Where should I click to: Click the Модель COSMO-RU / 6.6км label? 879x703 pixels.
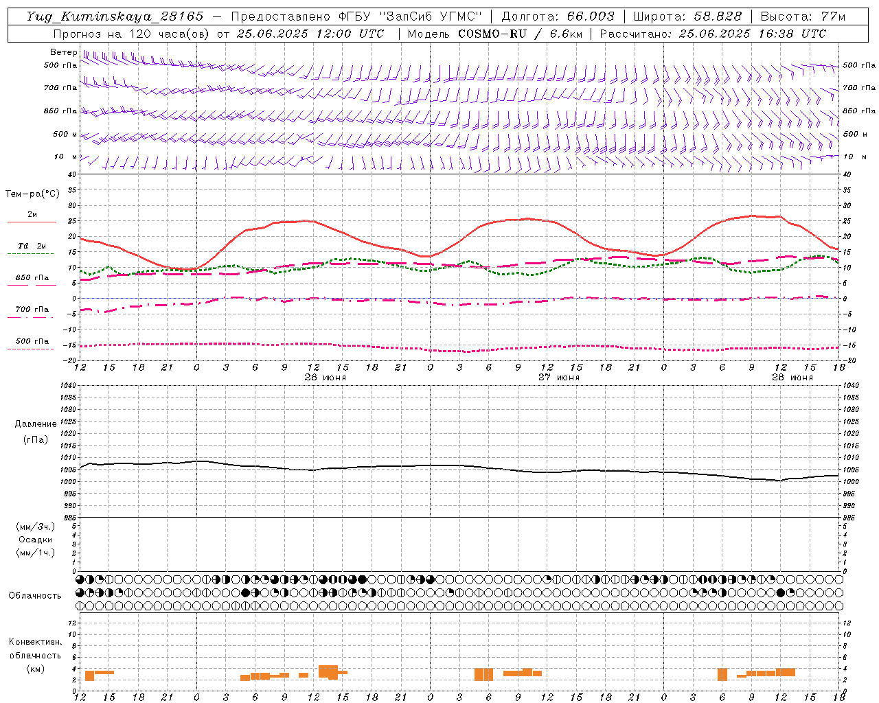494,34
